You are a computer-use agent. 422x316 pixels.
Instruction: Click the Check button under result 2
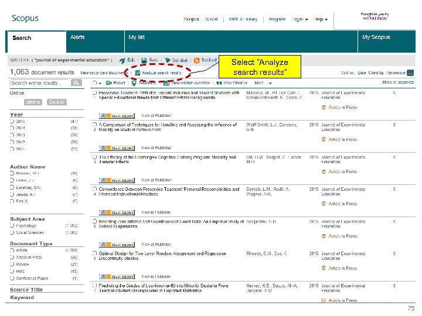tap(117, 148)
